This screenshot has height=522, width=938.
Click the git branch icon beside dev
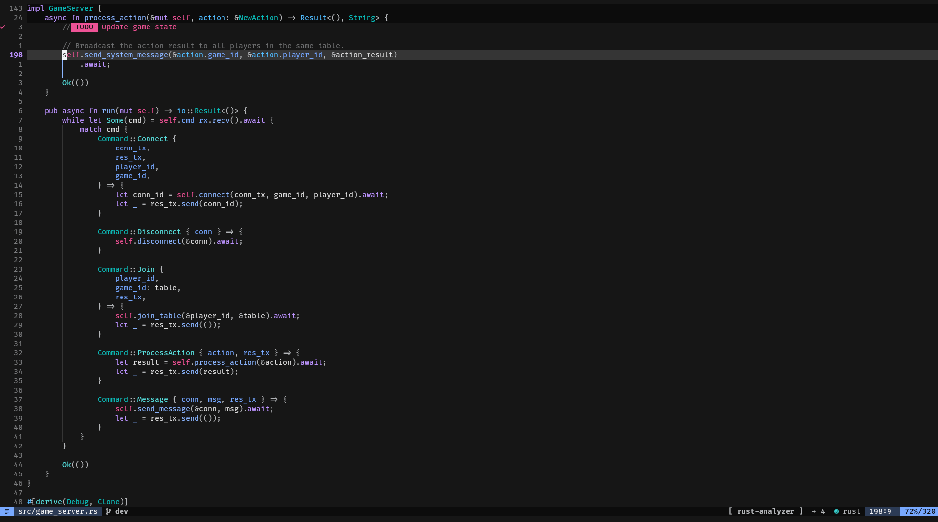(x=109, y=511)
